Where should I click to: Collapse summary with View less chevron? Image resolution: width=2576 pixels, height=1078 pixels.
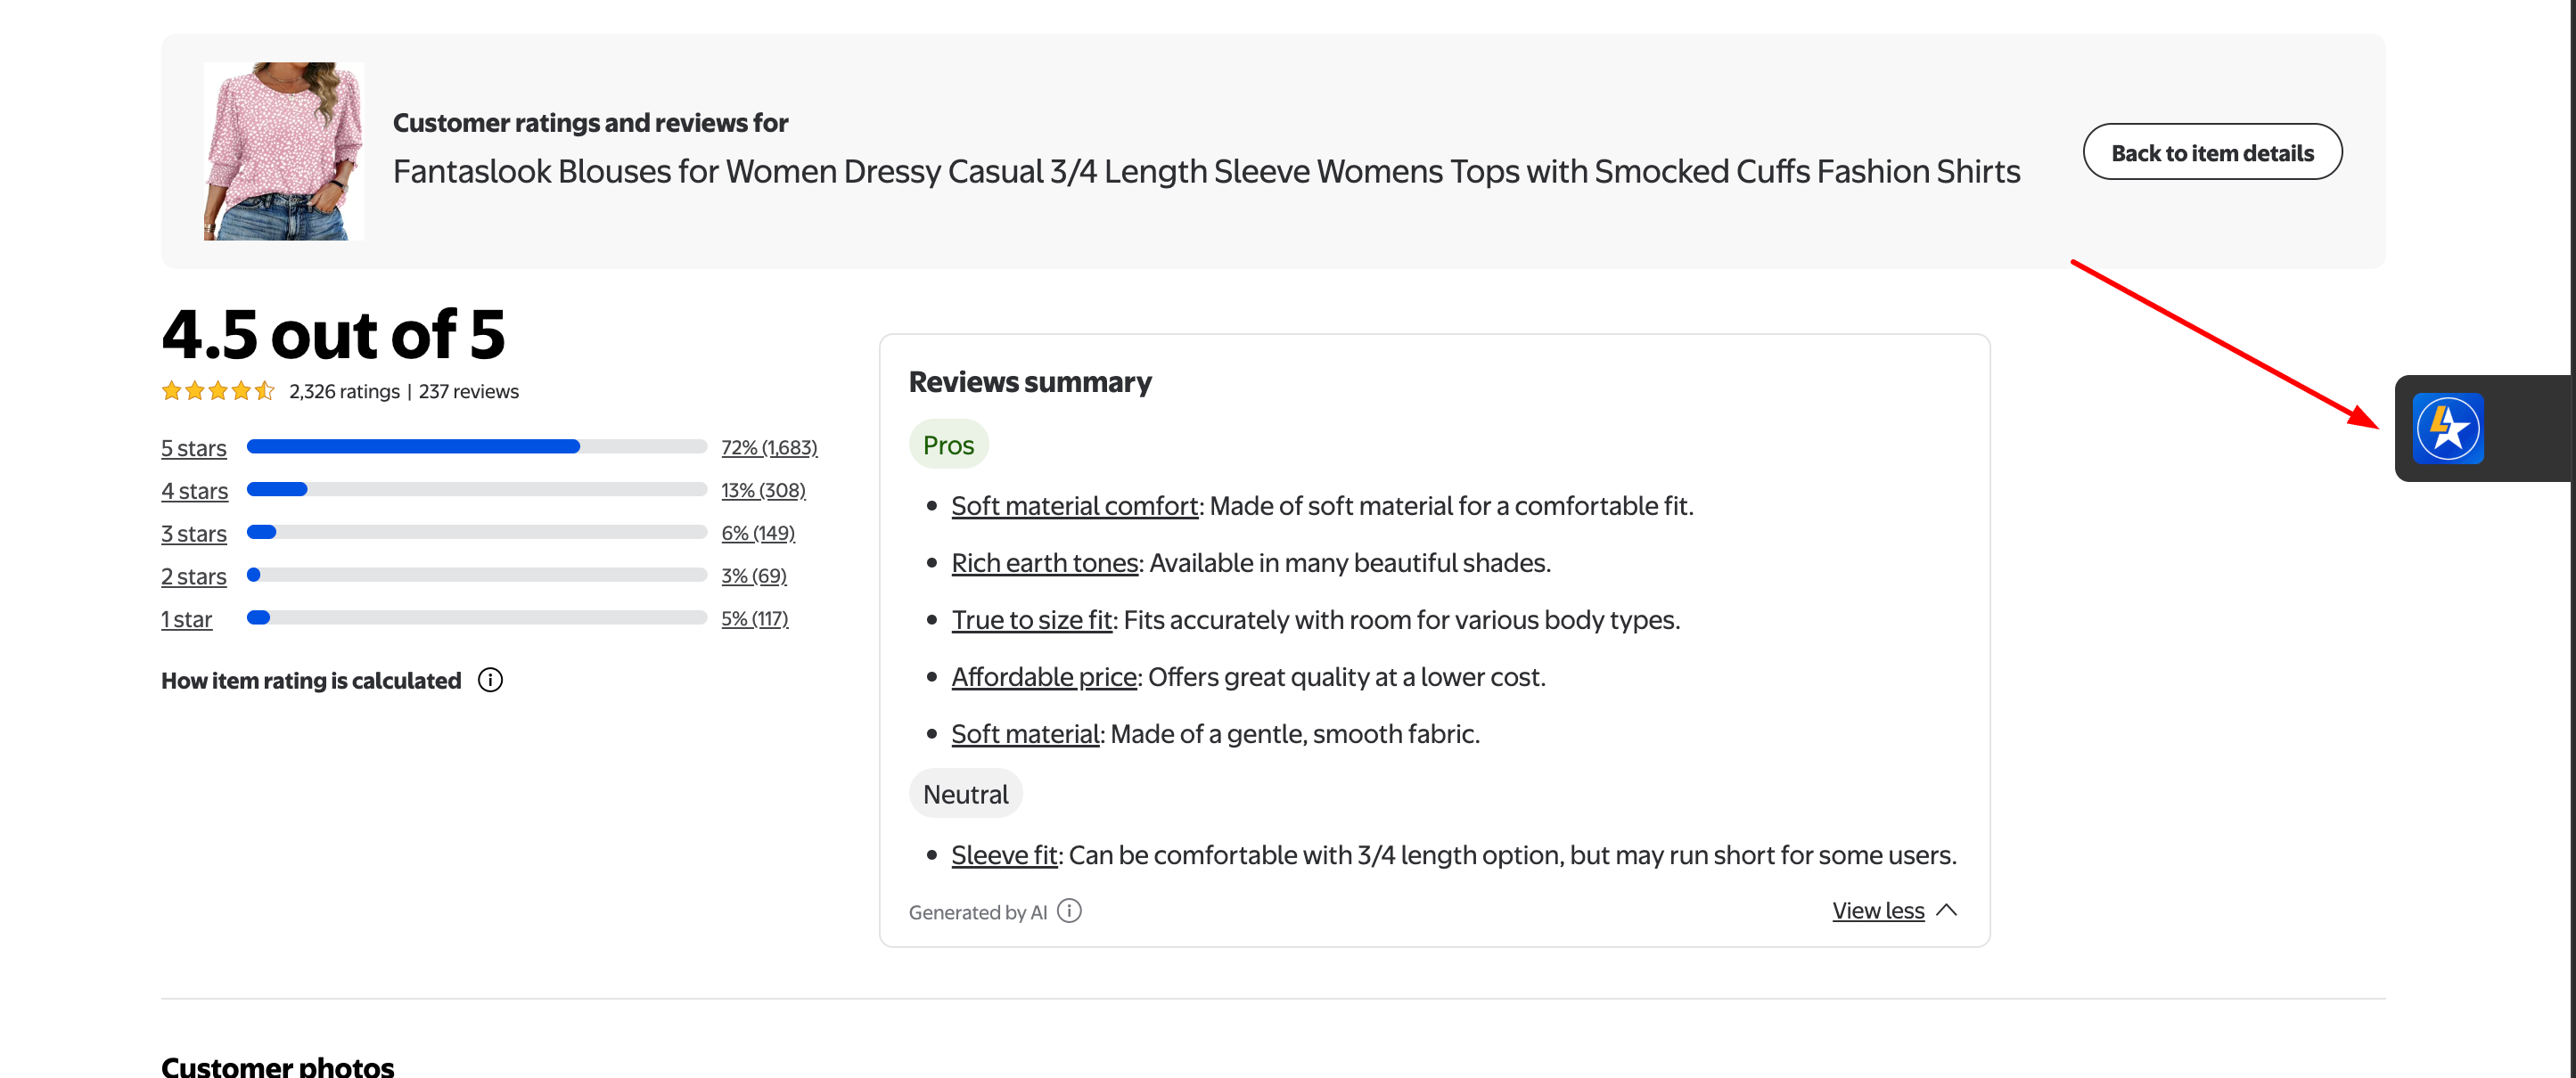(1946, 911)
